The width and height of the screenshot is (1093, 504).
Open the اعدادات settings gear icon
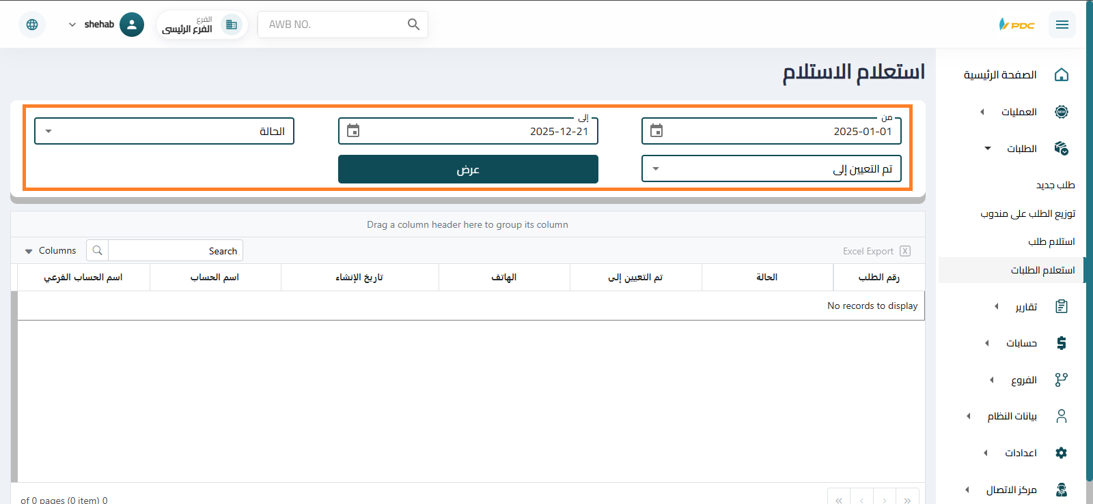(1061, 452)
